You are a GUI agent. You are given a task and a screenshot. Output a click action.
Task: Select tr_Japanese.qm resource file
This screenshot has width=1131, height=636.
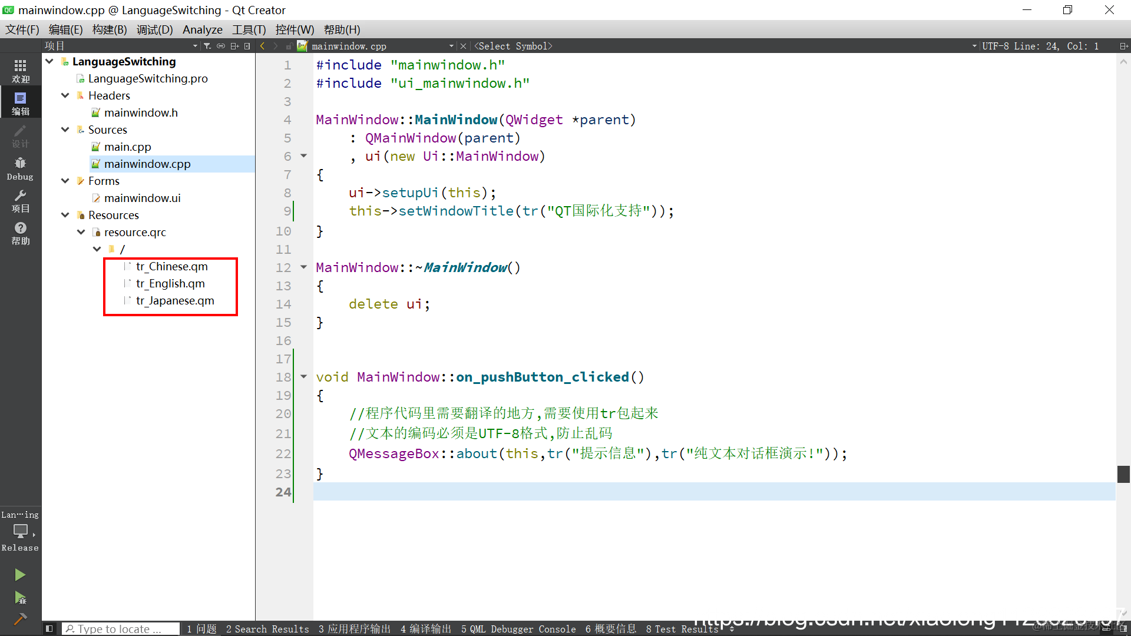175,300
